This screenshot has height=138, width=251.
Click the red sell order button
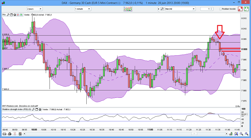240,9
